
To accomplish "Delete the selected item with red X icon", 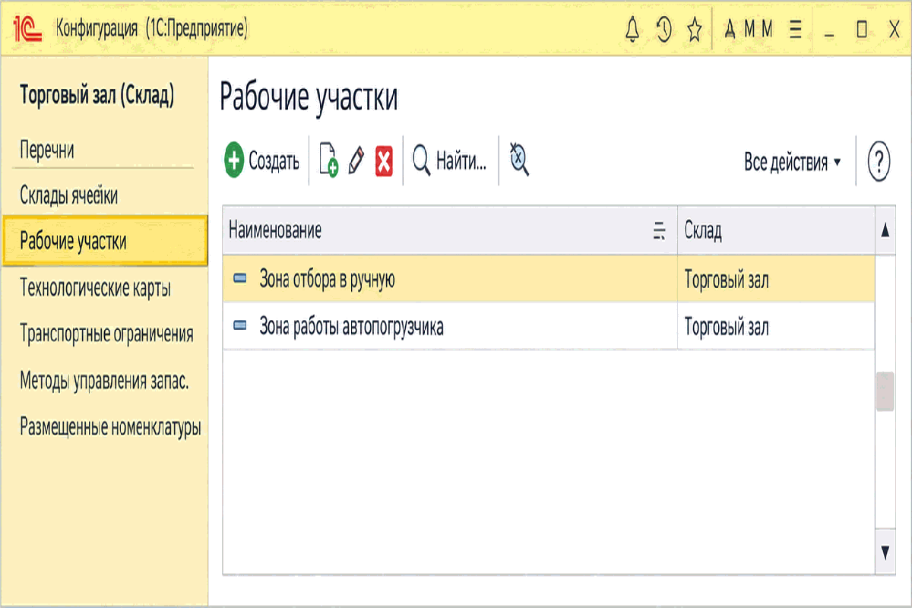I will (385, 161).
